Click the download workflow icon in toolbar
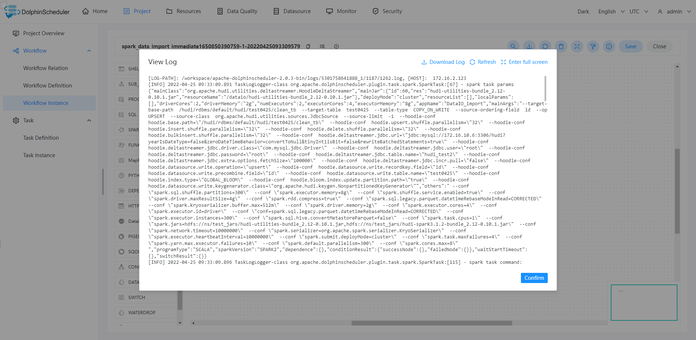 point(529,46)
